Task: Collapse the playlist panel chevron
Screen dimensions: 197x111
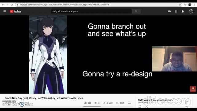Action: (187, 101)
